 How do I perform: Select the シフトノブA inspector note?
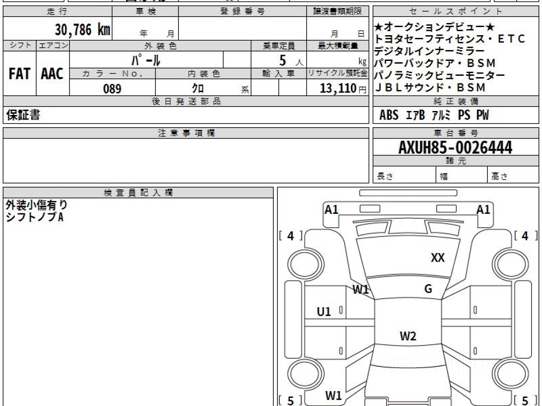coord(35,217)
